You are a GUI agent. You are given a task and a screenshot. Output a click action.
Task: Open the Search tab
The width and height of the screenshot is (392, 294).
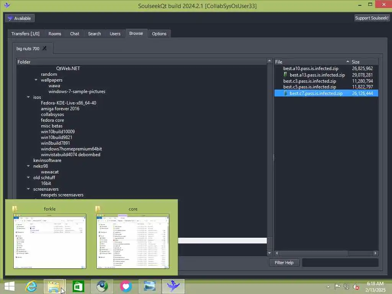[94, 34]
